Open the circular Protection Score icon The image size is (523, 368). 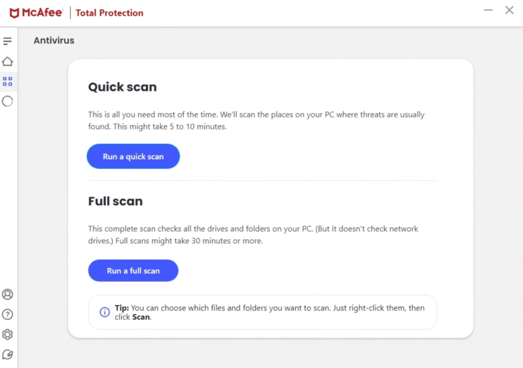pyautogui.click(x=8, y=102)
